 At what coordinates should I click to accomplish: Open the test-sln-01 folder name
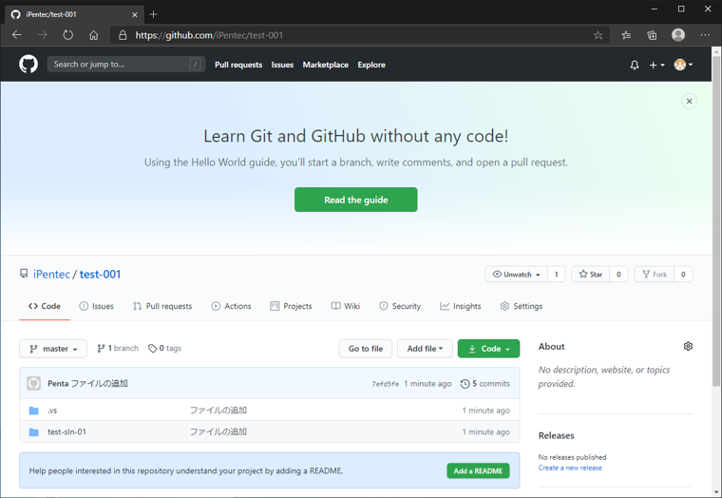point(66,431)
